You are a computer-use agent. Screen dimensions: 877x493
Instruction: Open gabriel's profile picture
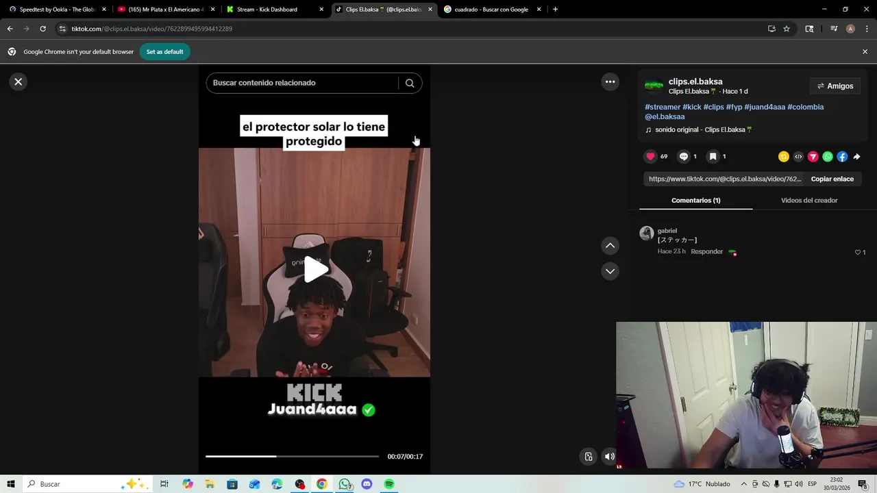point(646,233)
